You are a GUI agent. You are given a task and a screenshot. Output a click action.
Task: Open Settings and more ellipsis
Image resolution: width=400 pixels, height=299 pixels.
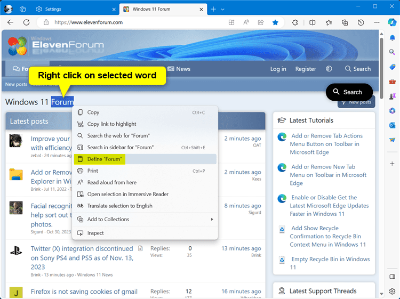pyautogui.click(x=377, y=22)
